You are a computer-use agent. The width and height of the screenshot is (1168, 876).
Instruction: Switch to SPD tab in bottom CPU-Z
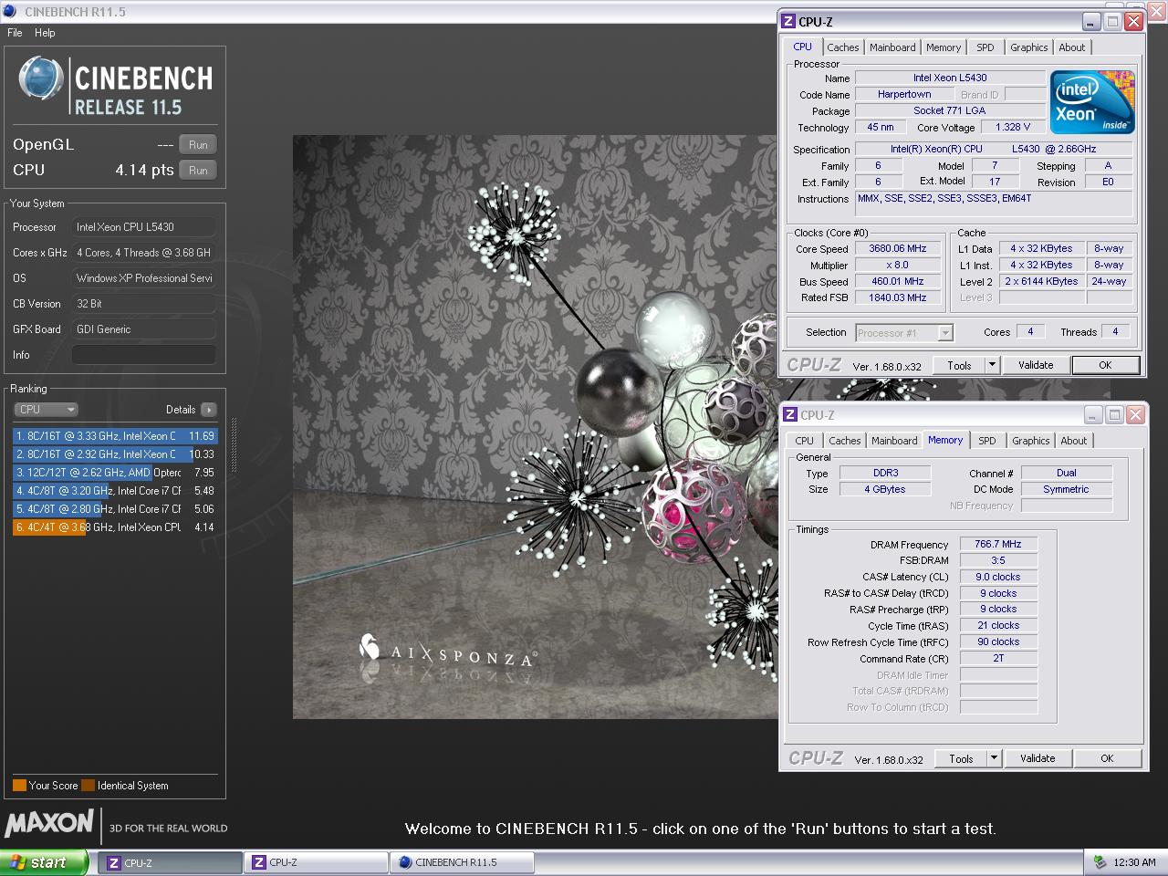[987, 441]
